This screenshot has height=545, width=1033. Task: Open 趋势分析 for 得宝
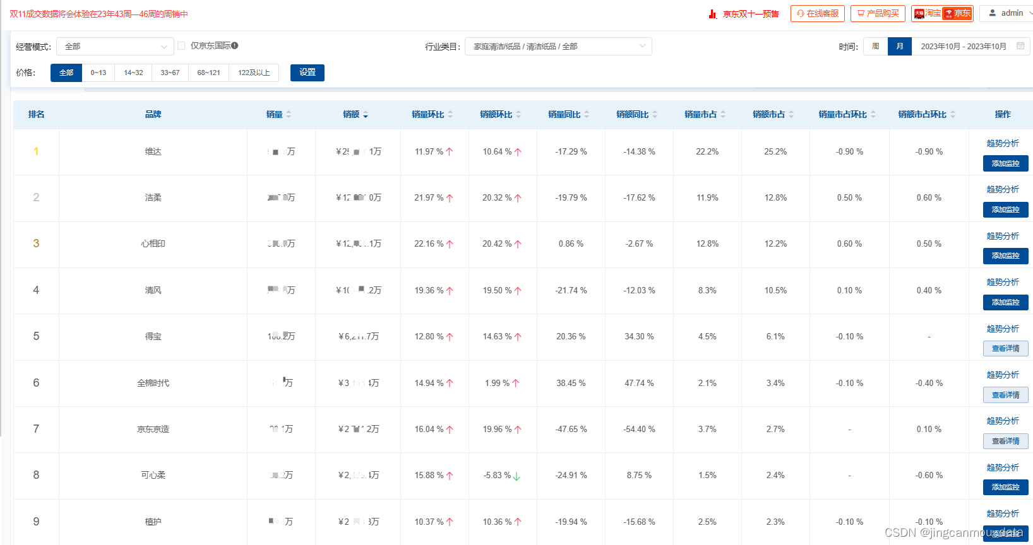(x=1003, y=329)
